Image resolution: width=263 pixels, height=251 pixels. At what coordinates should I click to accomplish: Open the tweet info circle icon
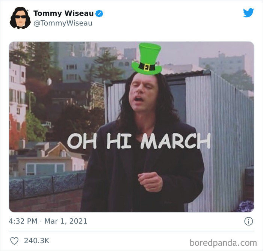(x=248, y=221)
